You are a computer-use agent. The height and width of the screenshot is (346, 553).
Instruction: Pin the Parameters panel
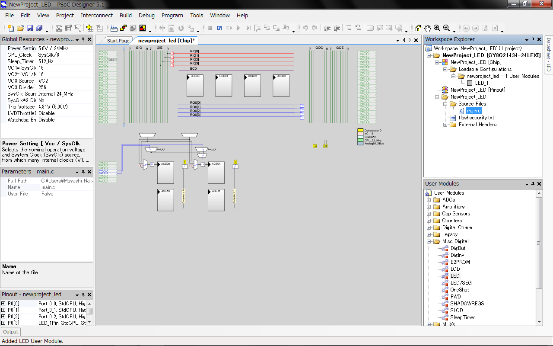pyautogui.click(x=83, y=172)
